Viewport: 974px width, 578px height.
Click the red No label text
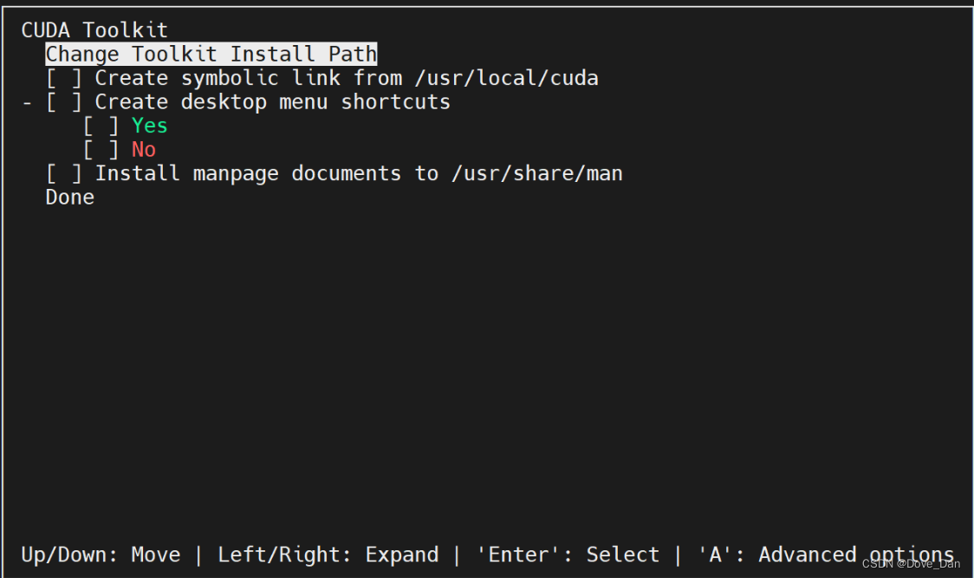click(x=143, y=149)
